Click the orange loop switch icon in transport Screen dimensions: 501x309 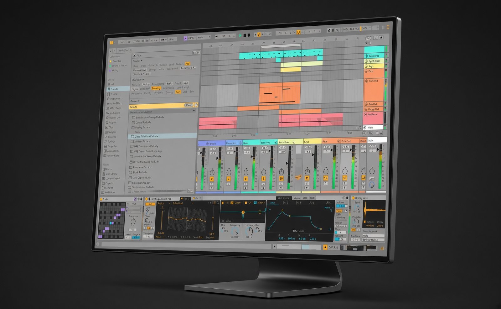pyautogui.click(x=298, y=32)
